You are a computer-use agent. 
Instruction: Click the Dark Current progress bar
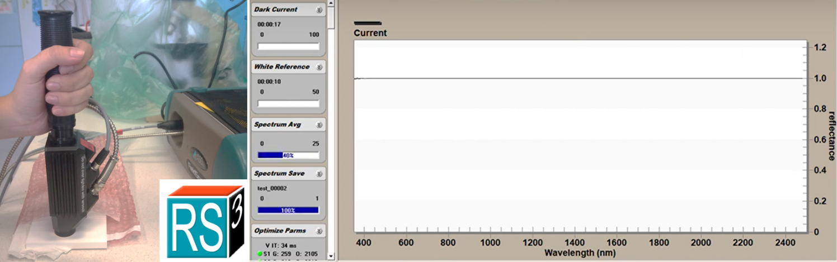point(288,46)
